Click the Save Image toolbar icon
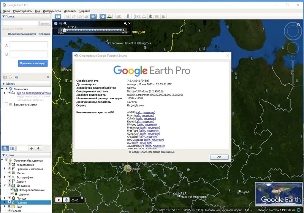 (x=150, y=16)
